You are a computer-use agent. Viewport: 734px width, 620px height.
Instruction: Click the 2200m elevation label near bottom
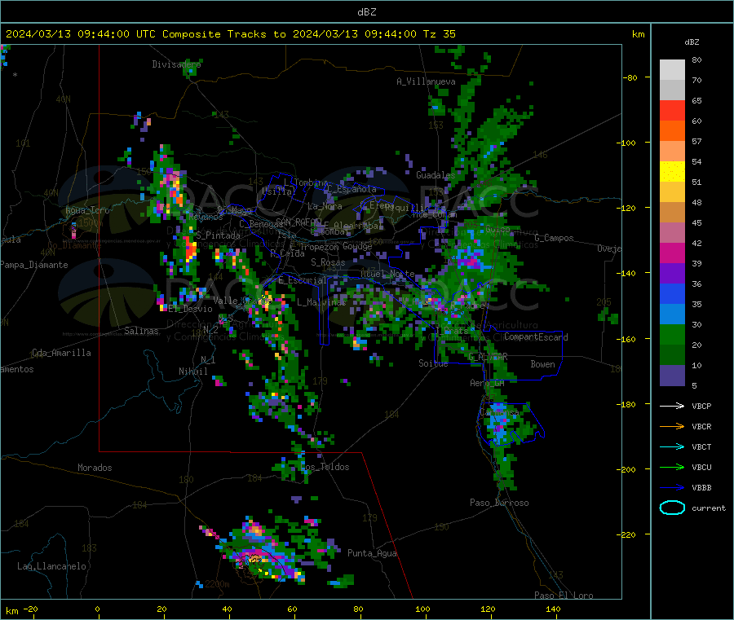217,584
